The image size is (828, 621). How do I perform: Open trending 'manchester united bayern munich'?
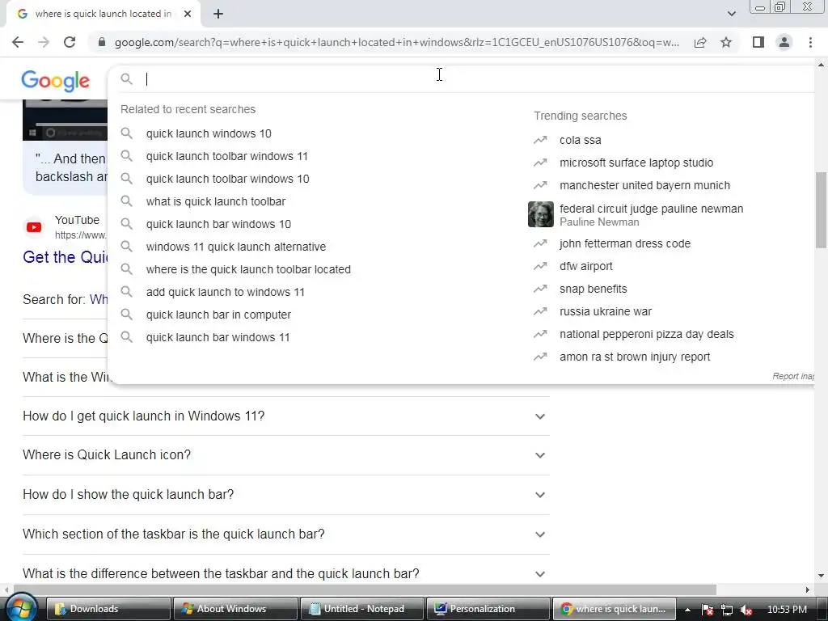[644, 186]
